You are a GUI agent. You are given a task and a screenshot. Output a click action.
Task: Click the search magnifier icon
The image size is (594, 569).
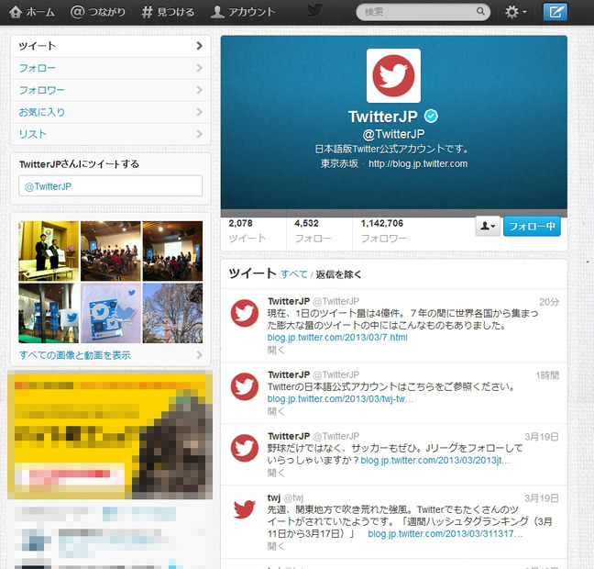[x=480, y=11]
